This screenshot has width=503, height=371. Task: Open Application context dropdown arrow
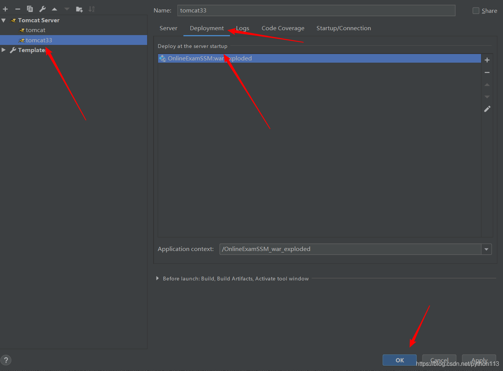pos(486,249)
